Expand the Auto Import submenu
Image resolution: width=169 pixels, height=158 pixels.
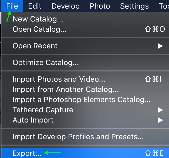(x=85, y=120)
